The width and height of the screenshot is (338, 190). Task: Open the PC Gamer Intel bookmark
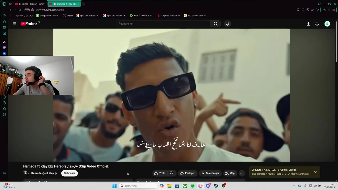coord(196,16)
